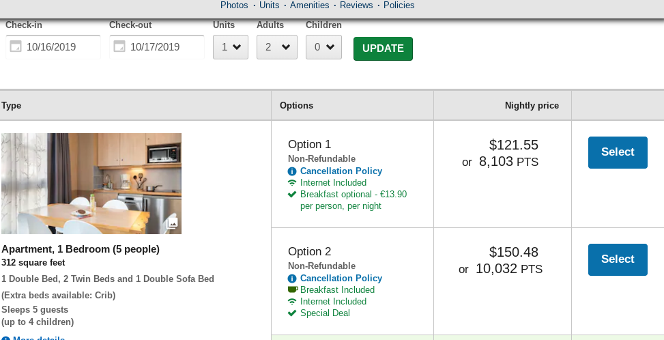Go to the Photos section
664x340 pixels.
(234, 5)
